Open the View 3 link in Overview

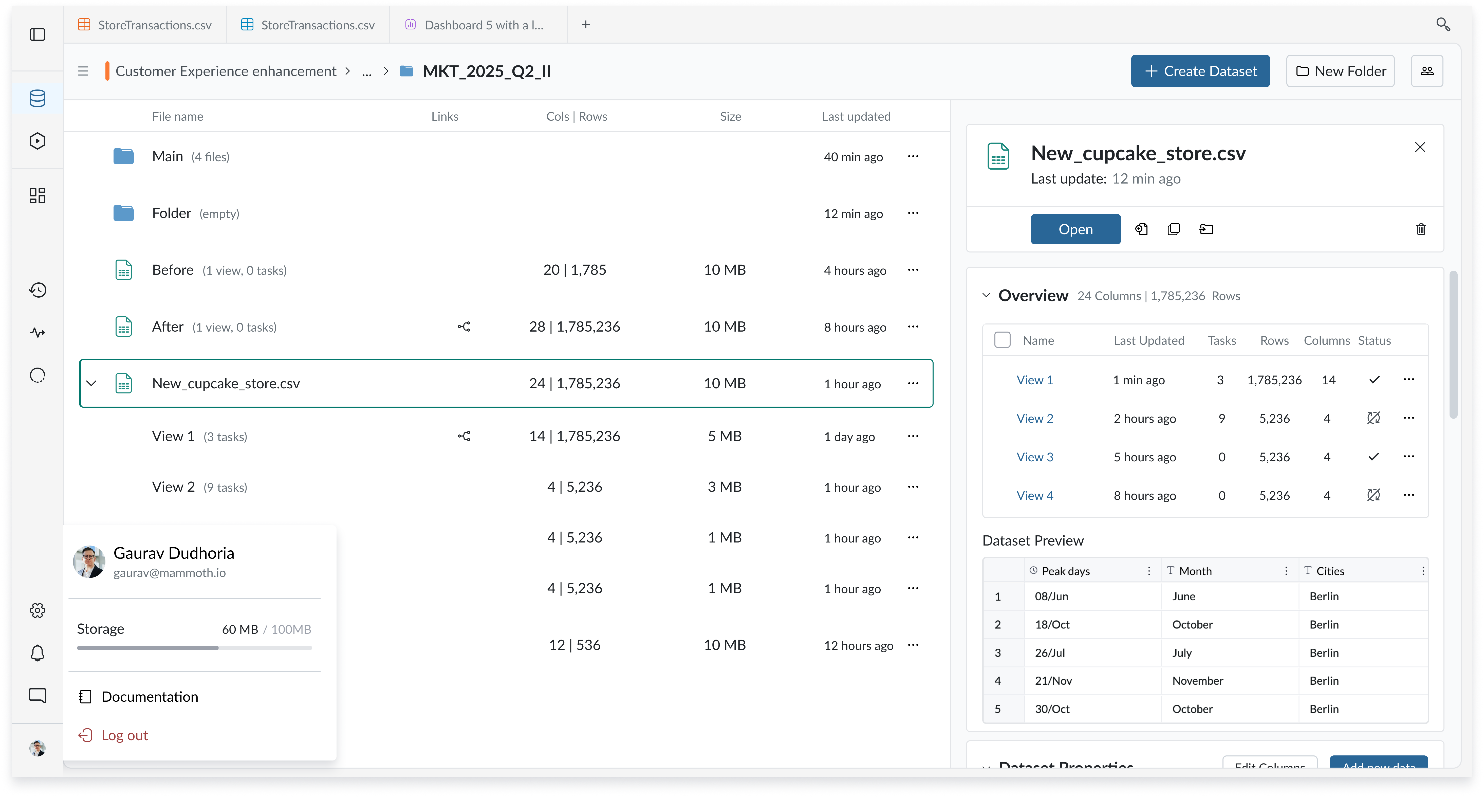(1035, 457)
